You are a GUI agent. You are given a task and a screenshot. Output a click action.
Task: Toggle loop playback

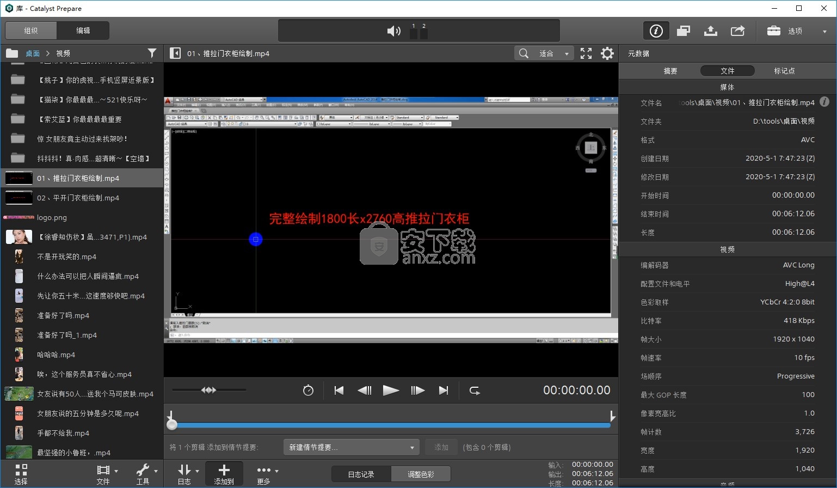click(475, 390)
